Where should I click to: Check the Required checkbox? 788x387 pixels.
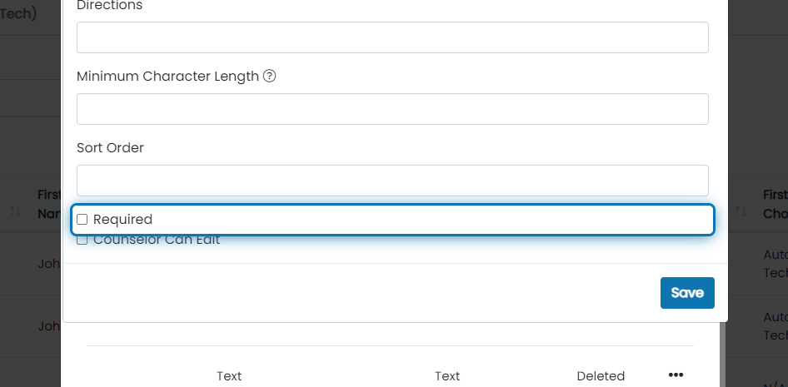coord(82,220)
